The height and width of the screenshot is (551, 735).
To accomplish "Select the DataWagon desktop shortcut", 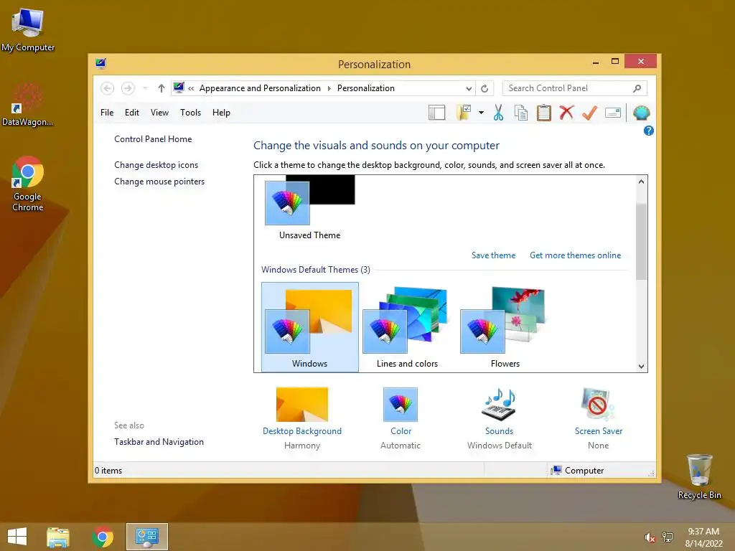I will point(27,105).
